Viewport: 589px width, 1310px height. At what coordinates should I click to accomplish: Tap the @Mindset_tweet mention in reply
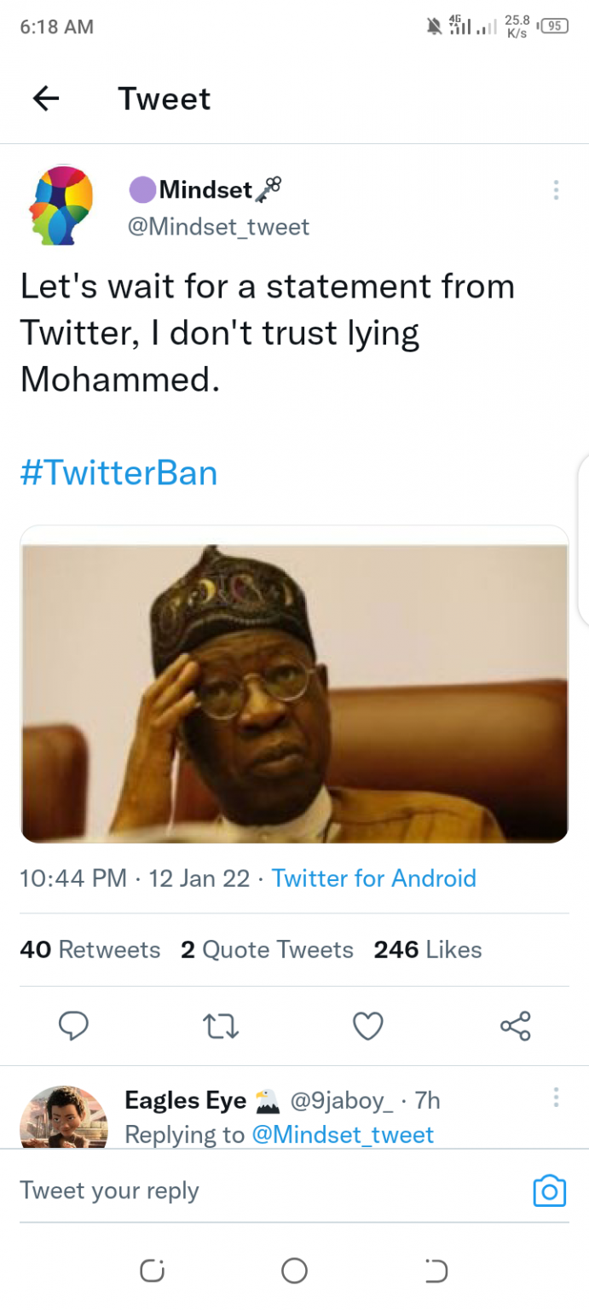tap(343, 1134)
